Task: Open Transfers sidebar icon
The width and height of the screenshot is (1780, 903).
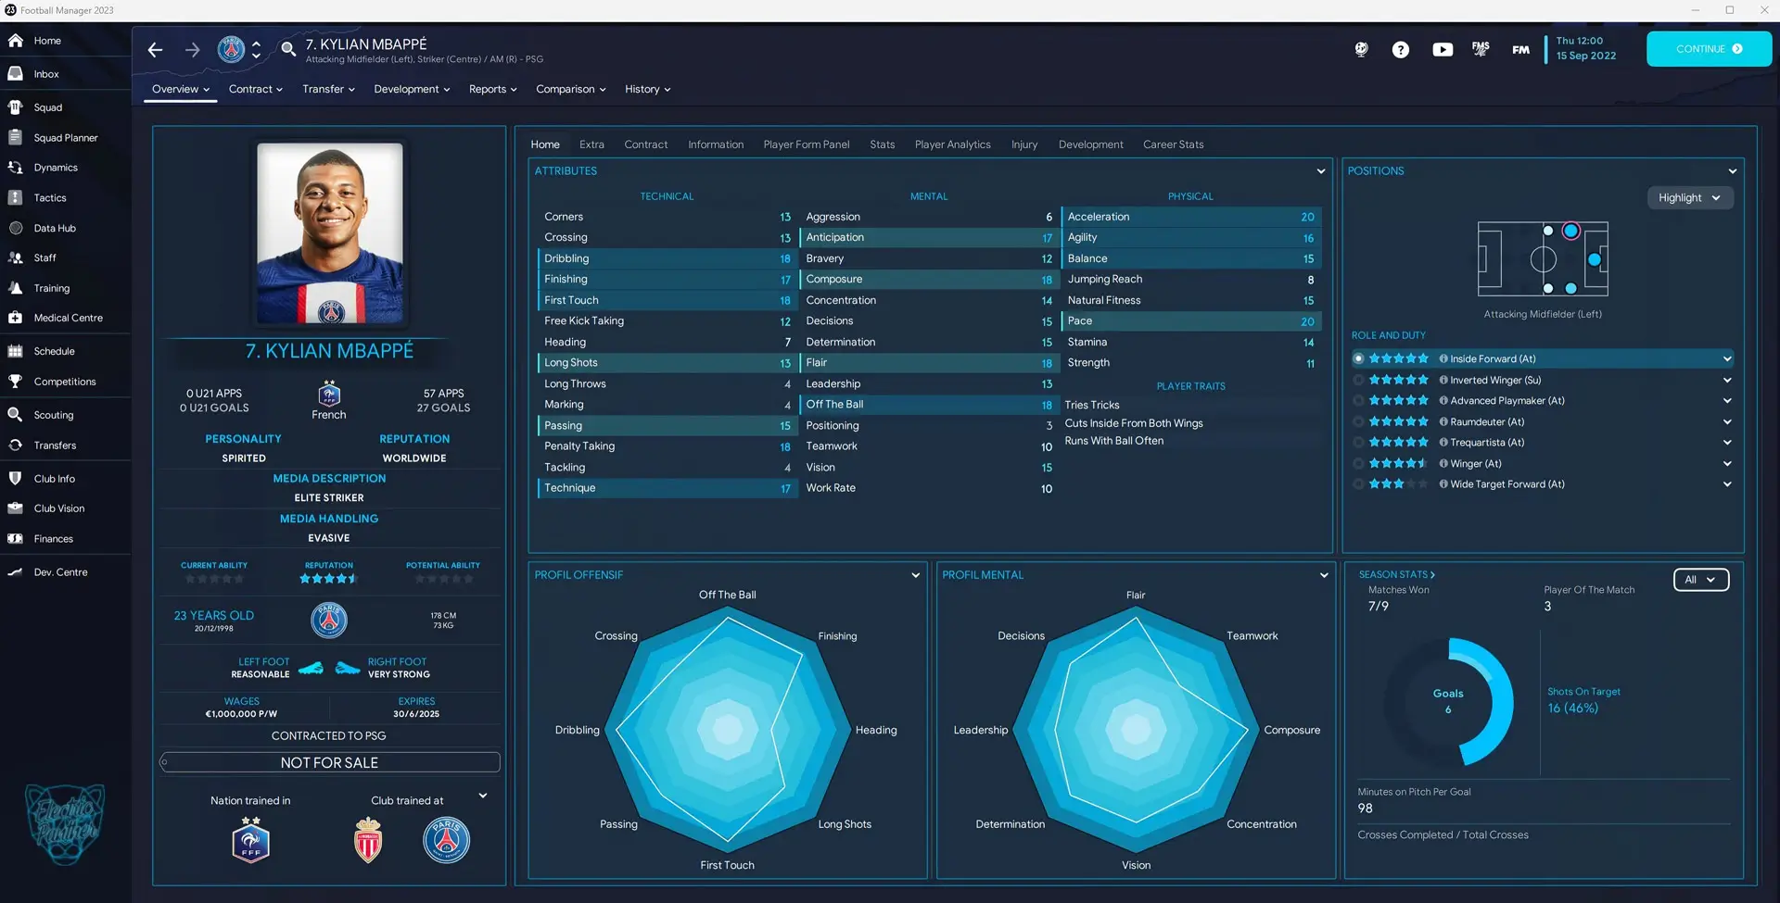Action: (16, 445)
